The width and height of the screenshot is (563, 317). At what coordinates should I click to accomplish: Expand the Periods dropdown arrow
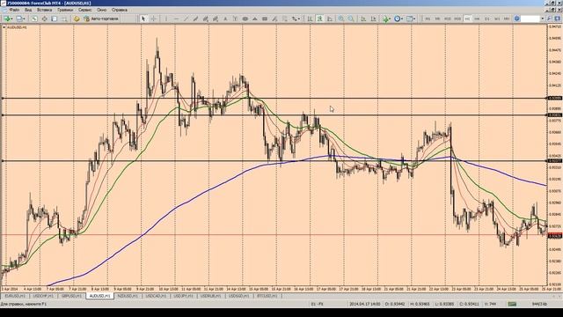402,18
